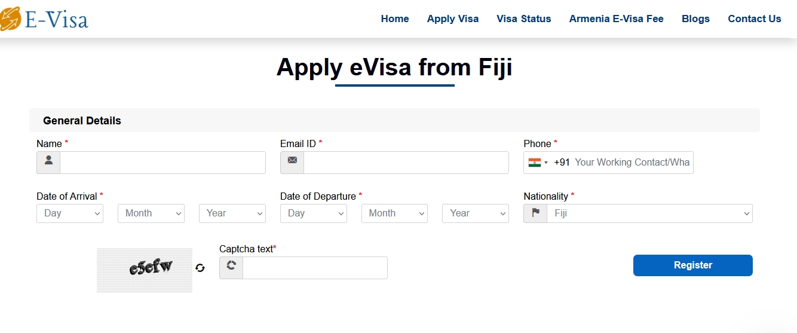Open the Contact Us link

755,19
